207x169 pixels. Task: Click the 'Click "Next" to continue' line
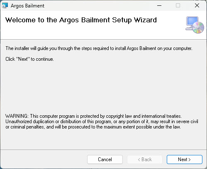pos(29,59)
